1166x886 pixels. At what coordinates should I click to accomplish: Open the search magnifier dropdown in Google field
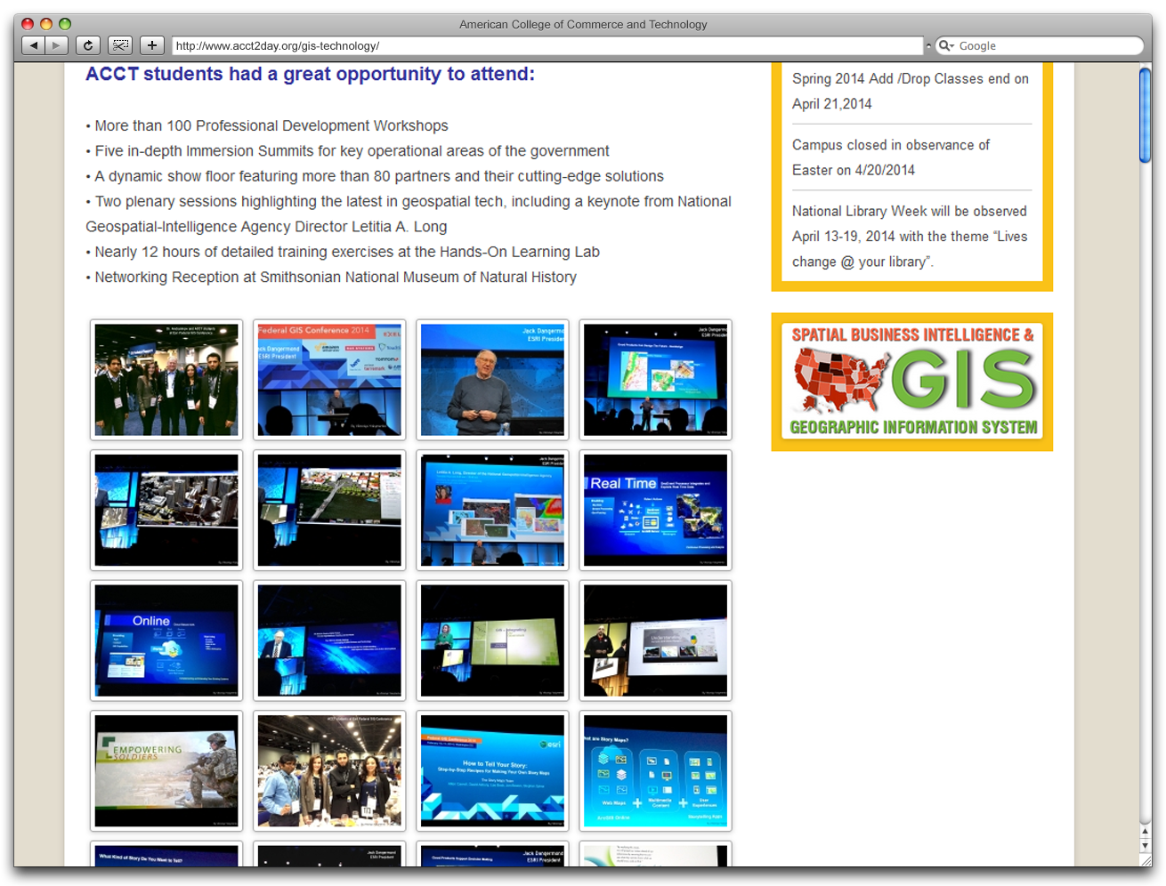click(945, 45)
